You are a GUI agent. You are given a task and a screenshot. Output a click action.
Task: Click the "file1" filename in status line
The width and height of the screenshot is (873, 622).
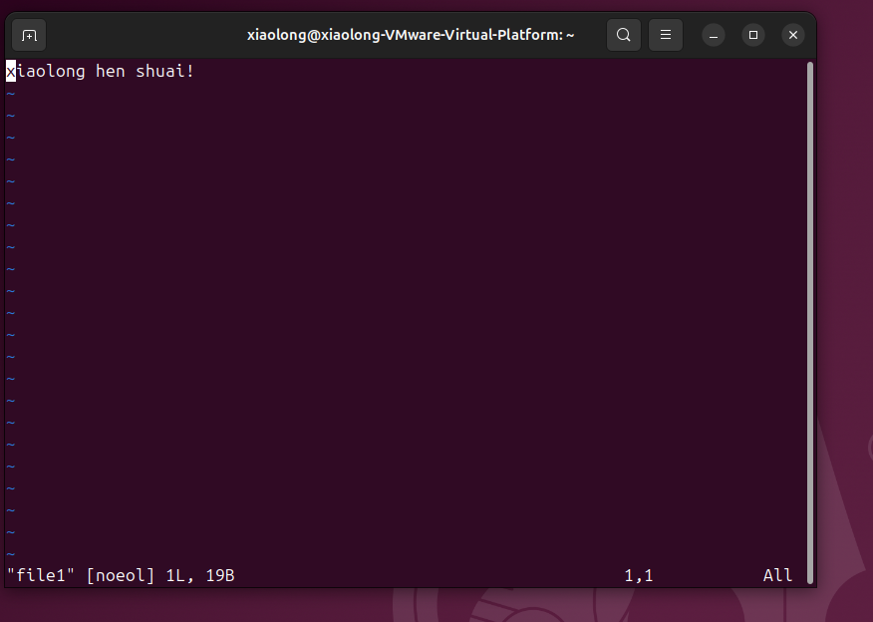tap(40, 575)
